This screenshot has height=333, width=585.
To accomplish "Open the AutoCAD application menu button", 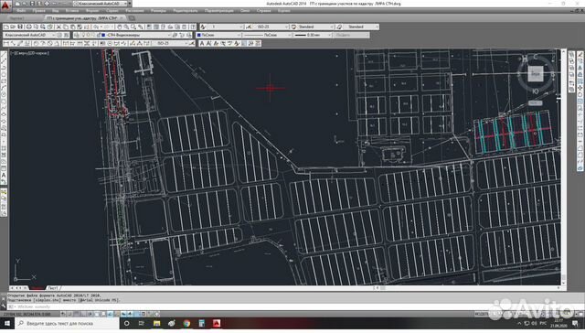I will pos(5,5).
